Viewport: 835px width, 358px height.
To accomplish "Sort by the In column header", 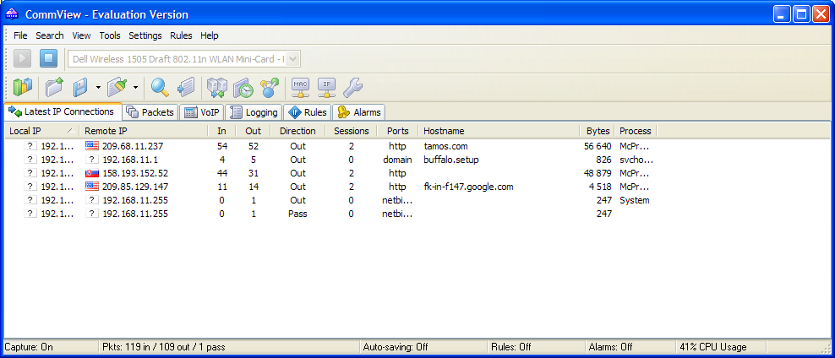I will point(221,131).
